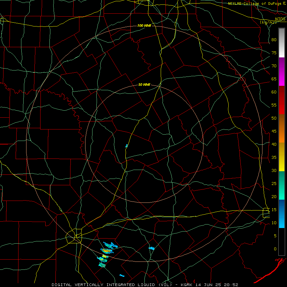Click the value 65 on the color scale

tap(274, 79)
